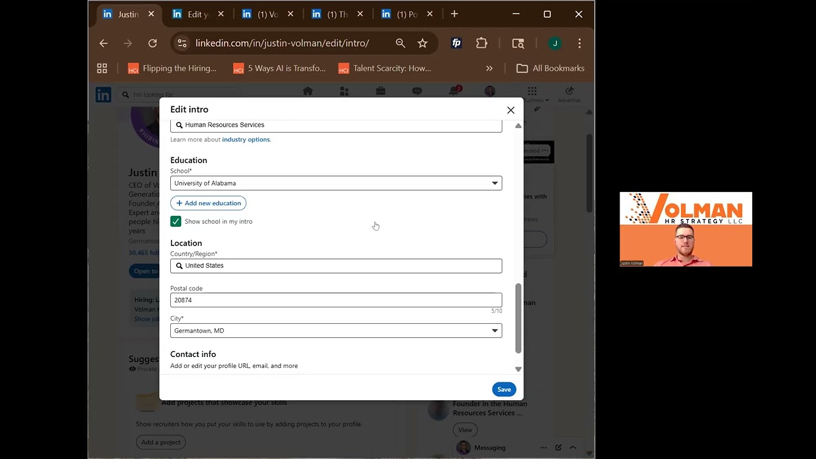Open the School dropdown
Viewport: 816px width, 459px height.
(x=336, y=183)
